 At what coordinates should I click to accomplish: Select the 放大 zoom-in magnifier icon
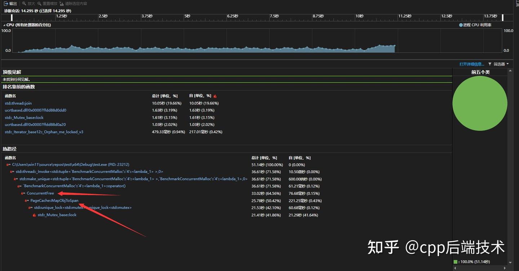tap(24, 4)
